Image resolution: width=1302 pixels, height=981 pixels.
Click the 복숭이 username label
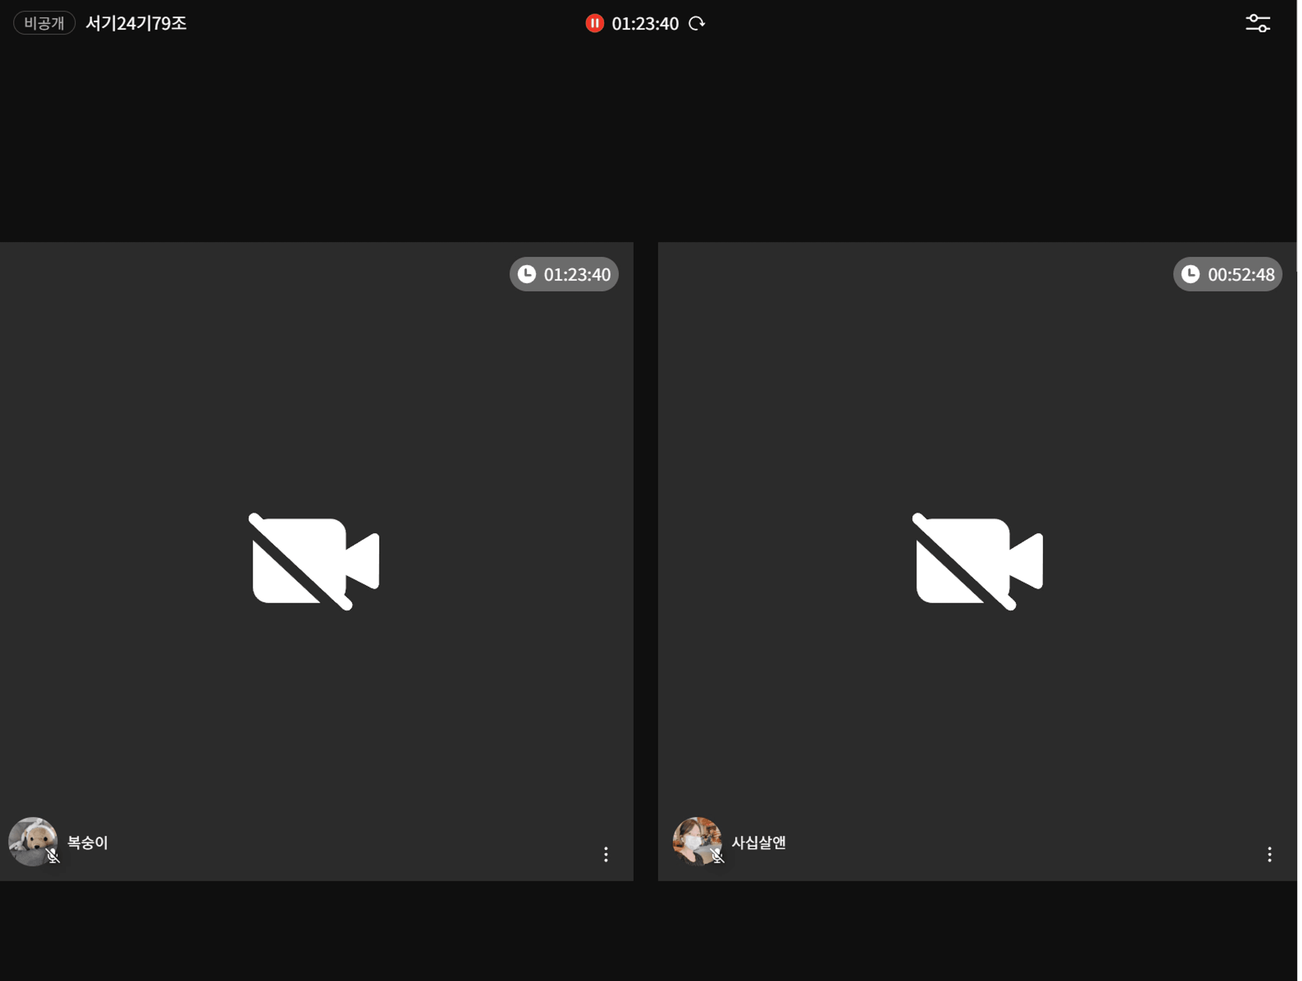click(88, 843)
